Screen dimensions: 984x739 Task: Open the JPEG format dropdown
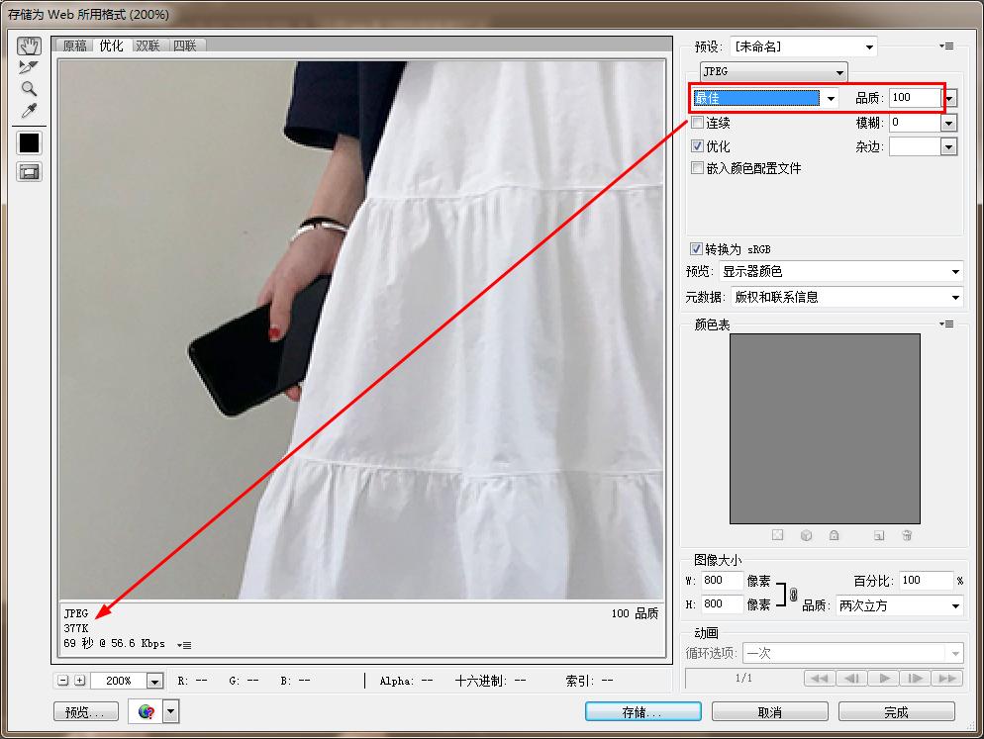774,71
